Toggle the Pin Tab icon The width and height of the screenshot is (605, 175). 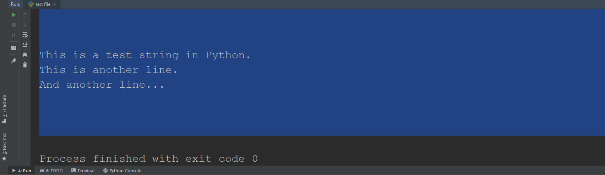pyautogui.click(x=14, y=61)
